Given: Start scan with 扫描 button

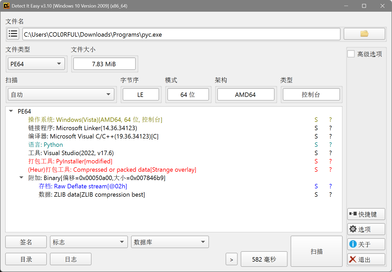Looking at the screenshot, I should (x=317, y=251).
